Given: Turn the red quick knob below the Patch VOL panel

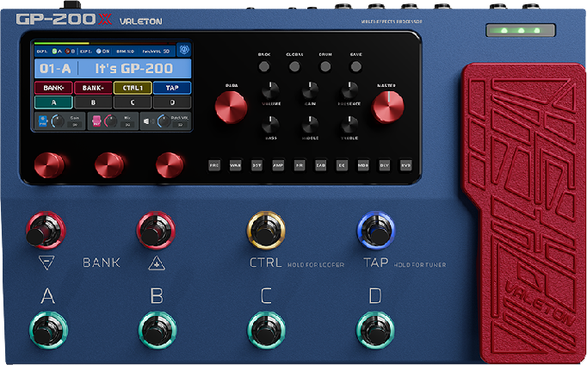Looking at the screenshot, I should [x=170, y=165].
